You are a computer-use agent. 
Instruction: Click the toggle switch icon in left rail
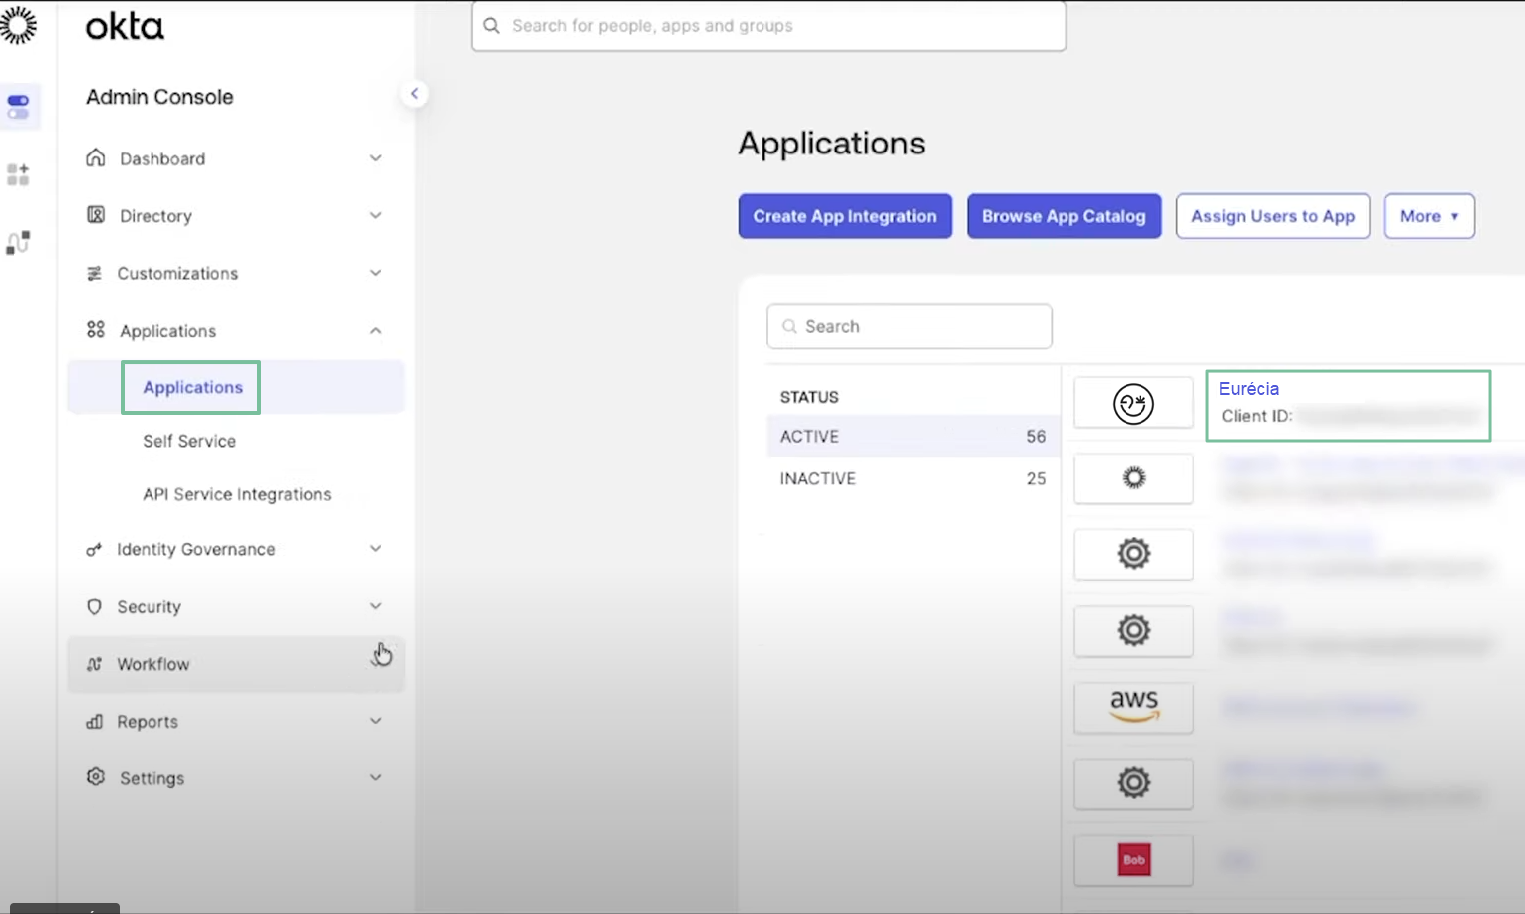coord(18,106)
